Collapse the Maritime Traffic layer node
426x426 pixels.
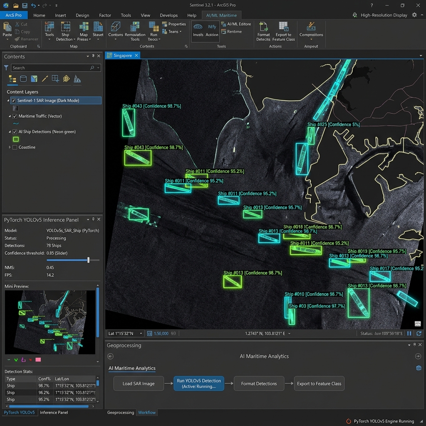[10, 116]
